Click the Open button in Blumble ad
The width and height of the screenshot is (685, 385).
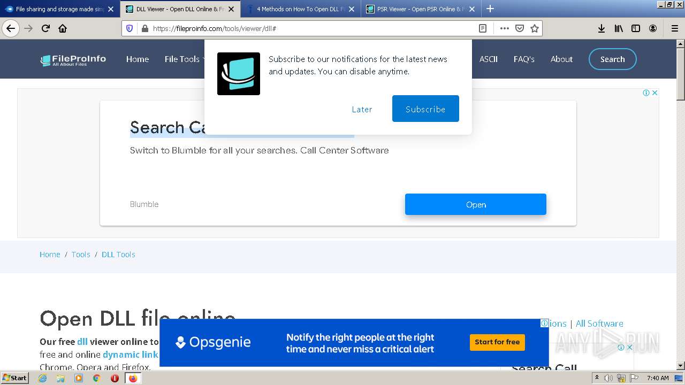coord(476,204)
